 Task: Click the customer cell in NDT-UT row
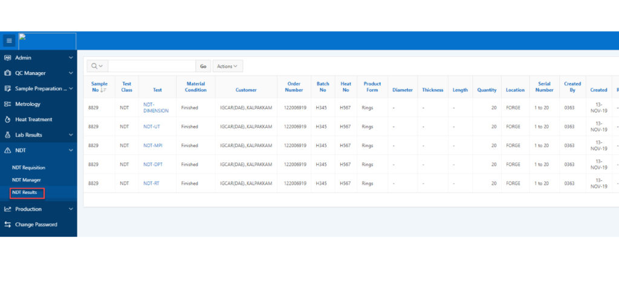click(x=246, y=127)
